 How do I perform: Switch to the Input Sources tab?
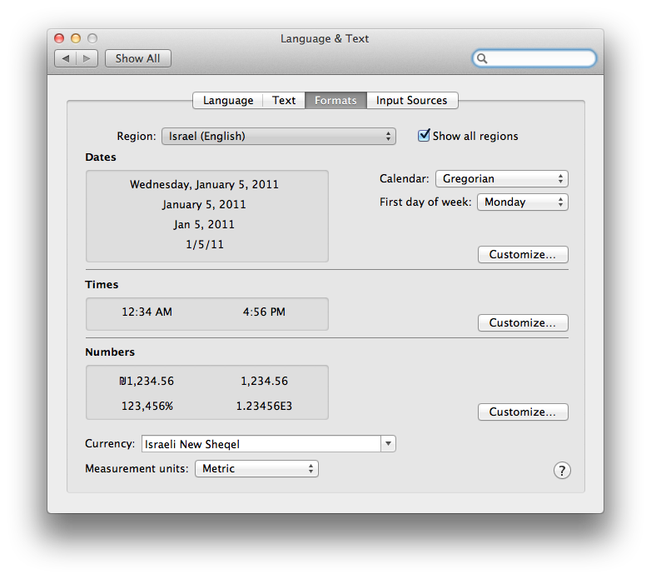tap(411, 100)
